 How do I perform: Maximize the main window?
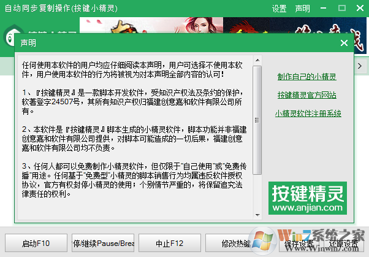tap(341, 8)
